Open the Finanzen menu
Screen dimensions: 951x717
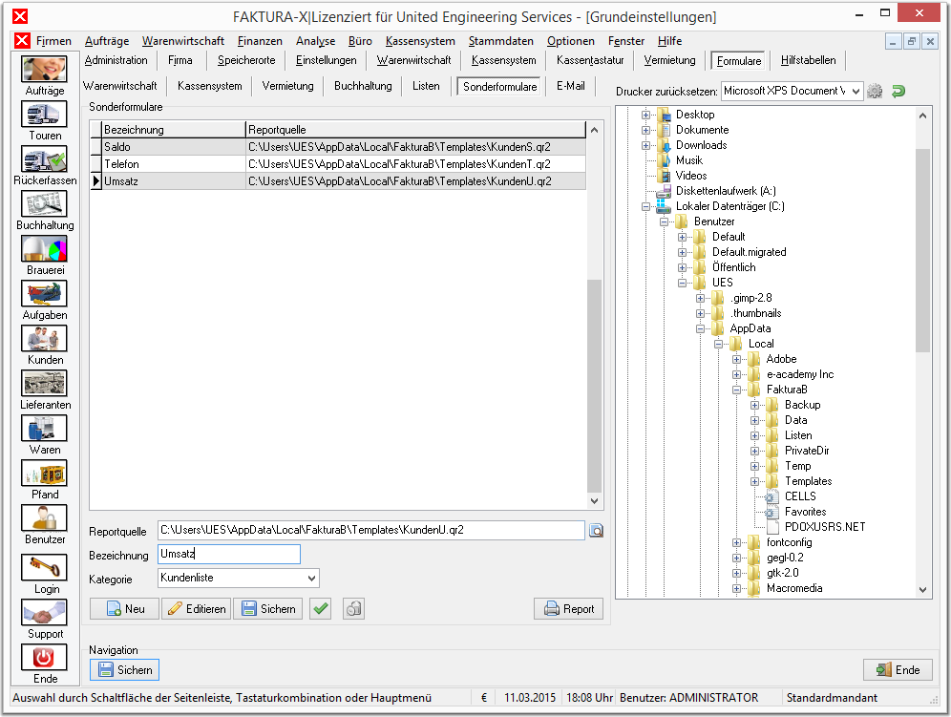(260, 41)
